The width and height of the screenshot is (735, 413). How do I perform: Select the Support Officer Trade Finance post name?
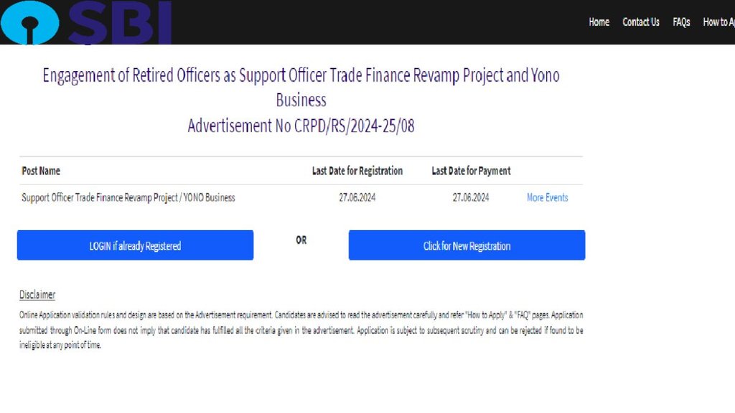click(128, 197)
